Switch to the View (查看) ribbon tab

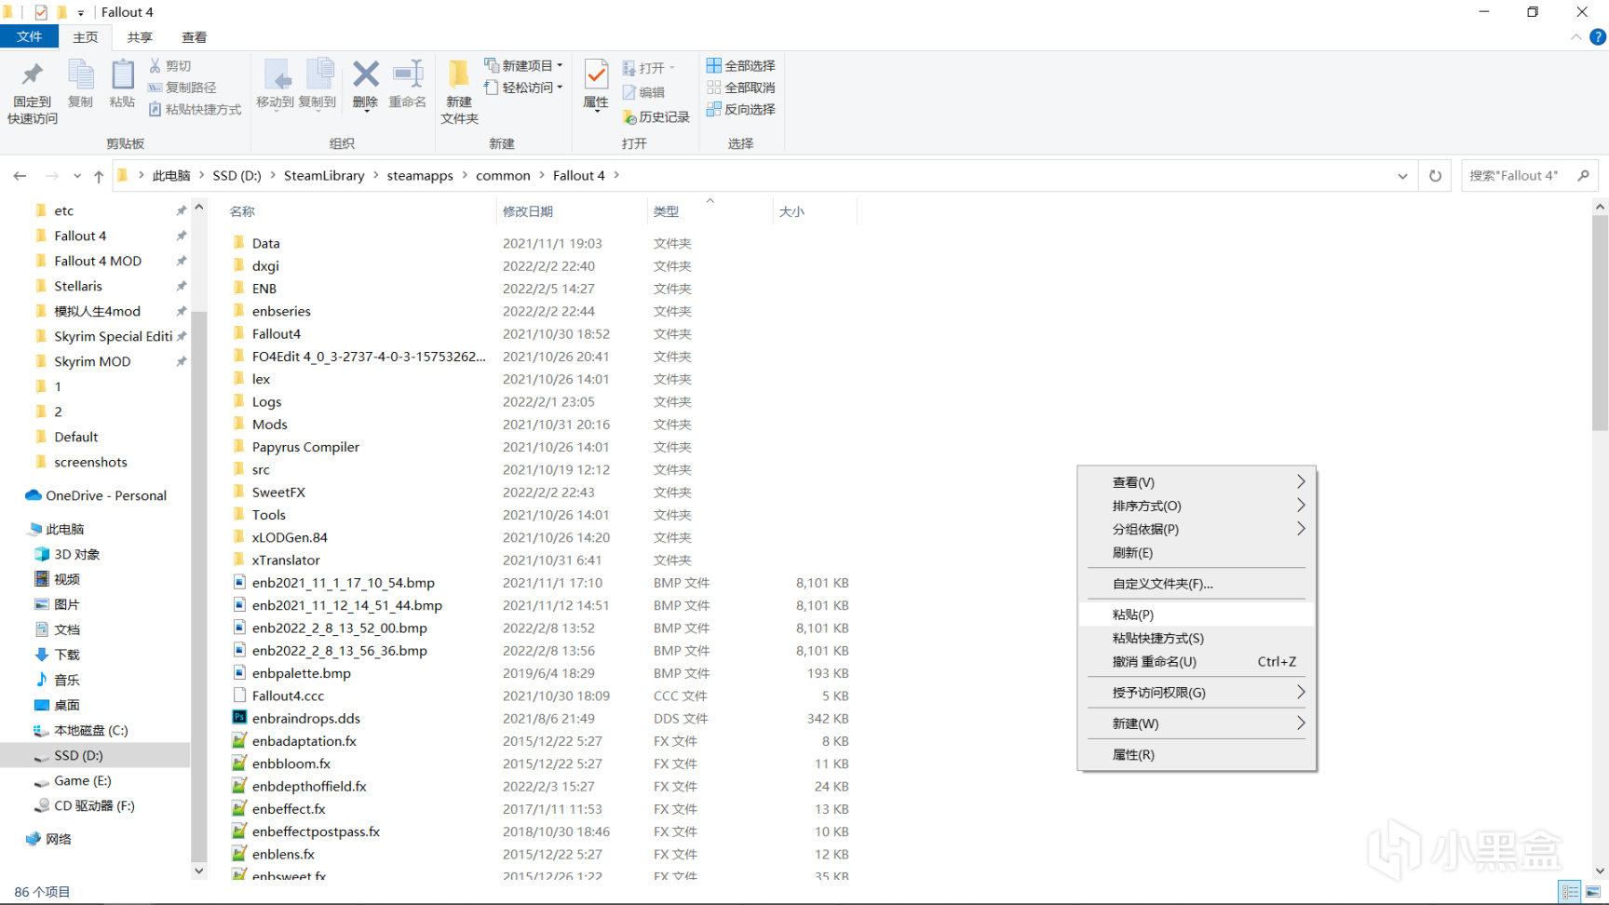point(194,37)
